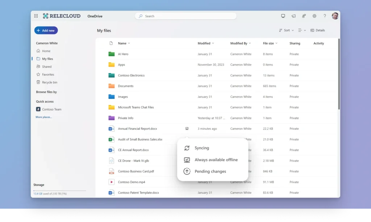Click the Word icon for Annual Financial Report

(x=112, y=129)
